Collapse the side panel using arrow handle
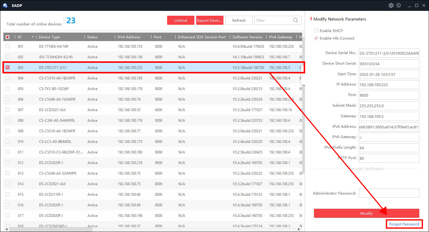 click(302, 76)
